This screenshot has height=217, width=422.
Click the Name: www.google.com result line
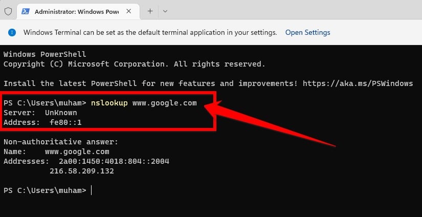tap(56, 152)
